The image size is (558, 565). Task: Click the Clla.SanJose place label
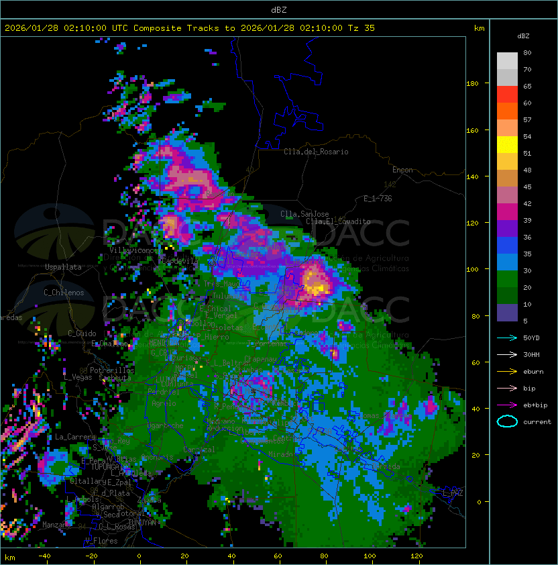(x=304, y=214)
